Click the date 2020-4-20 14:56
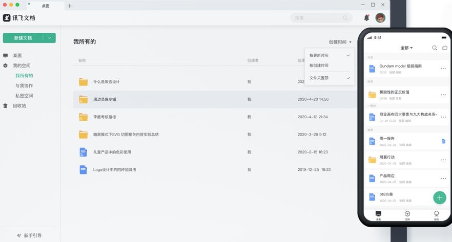Image resolution: width=452 pixels, height=242 pixels. tap(313, 99)
